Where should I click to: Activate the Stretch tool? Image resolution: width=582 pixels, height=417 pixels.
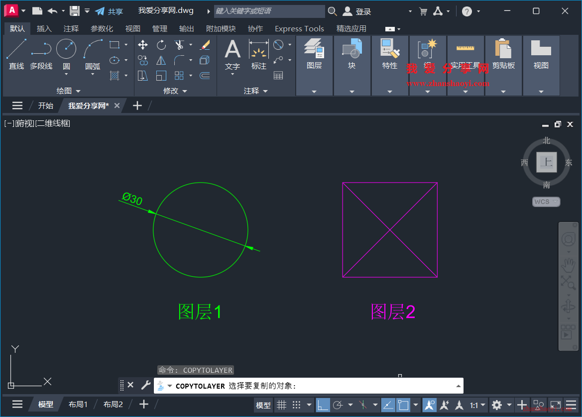click(x=143, y=76)
